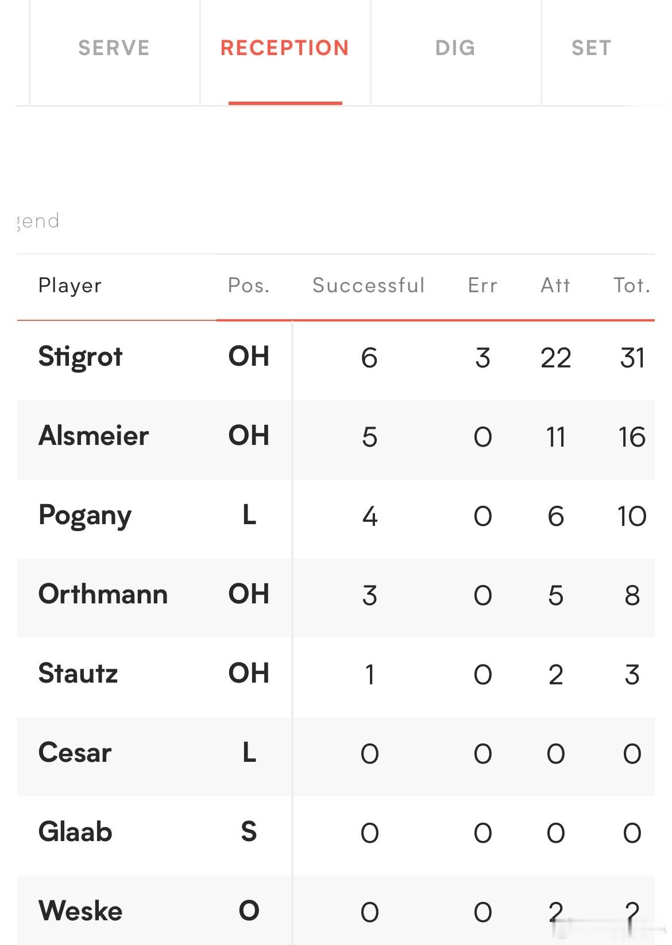Sort table by Err column
Image resolution: width=672 pixels, height=945 pixels.
[482, 285]
